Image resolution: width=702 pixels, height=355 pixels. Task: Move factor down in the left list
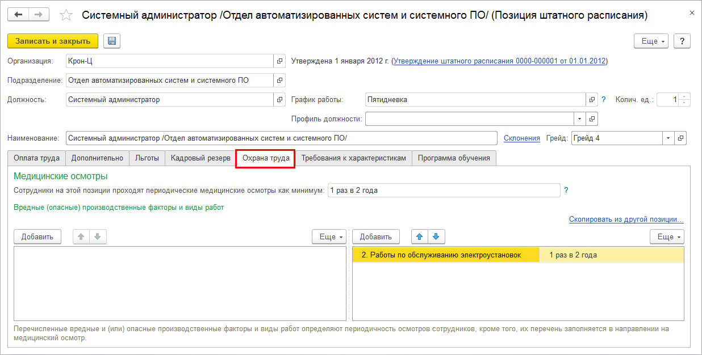(98, 237)
